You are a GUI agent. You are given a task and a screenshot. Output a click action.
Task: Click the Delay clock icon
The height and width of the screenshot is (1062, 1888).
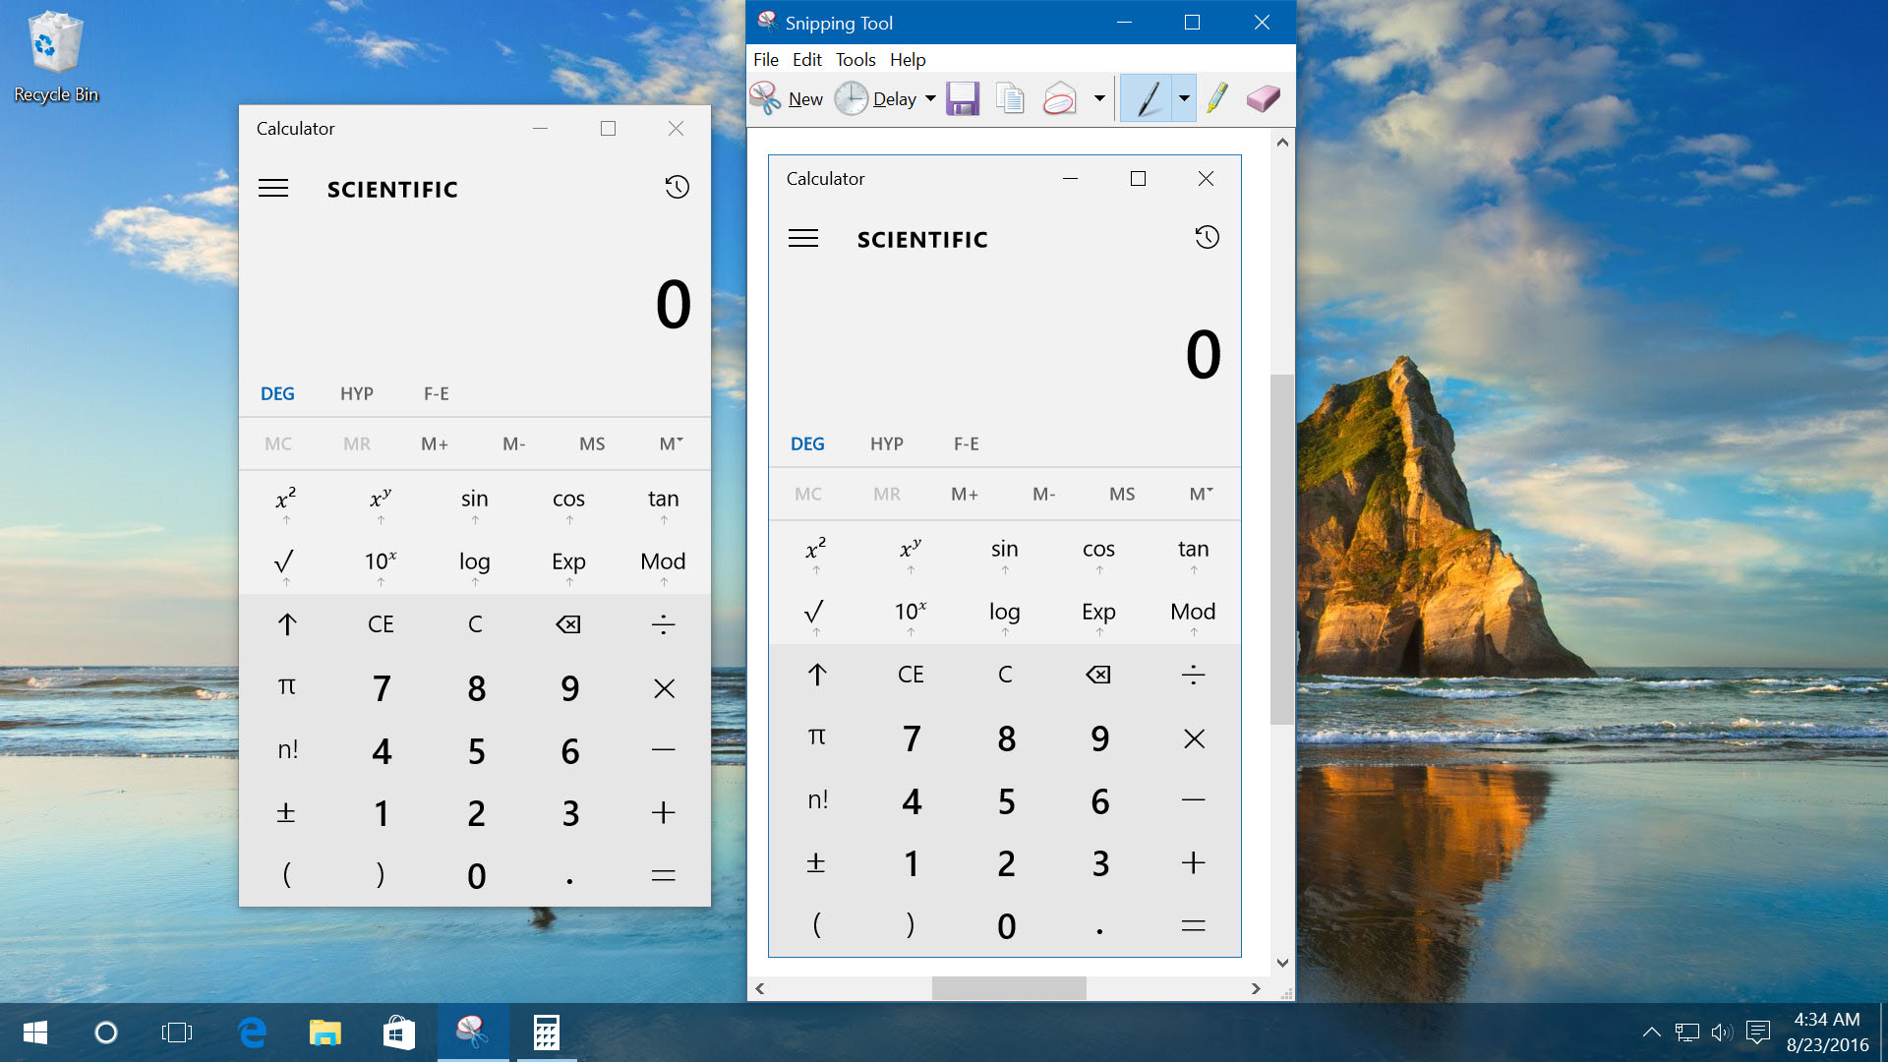click(852, 98)
